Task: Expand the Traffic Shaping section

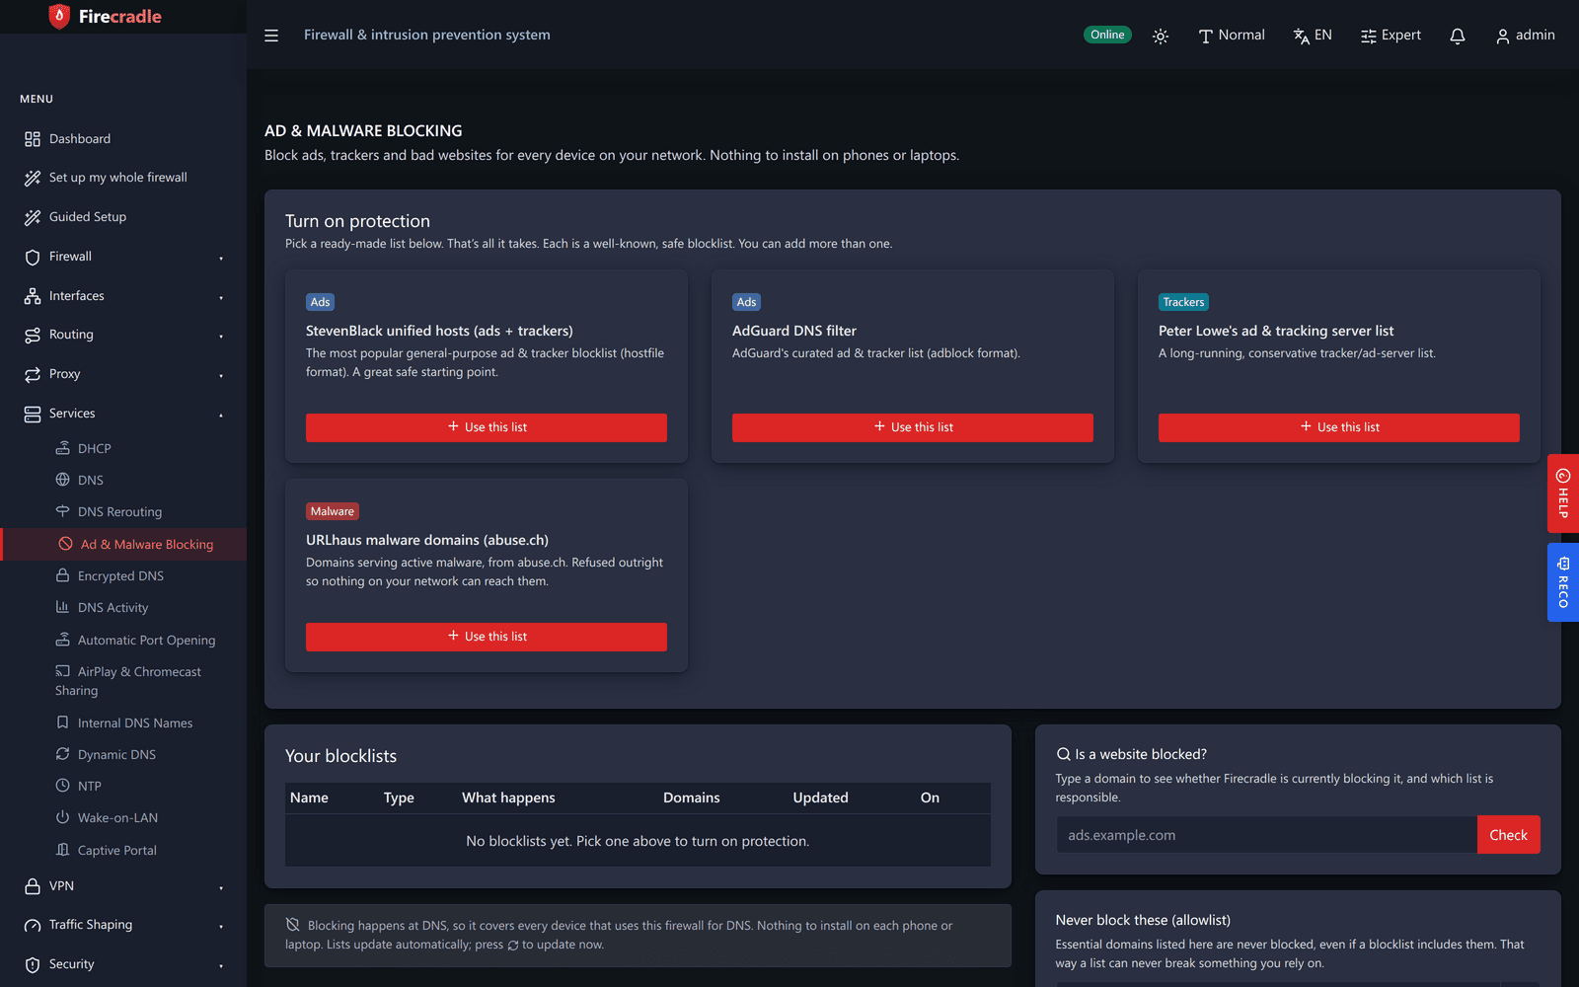Action: [x=123, y=925]
